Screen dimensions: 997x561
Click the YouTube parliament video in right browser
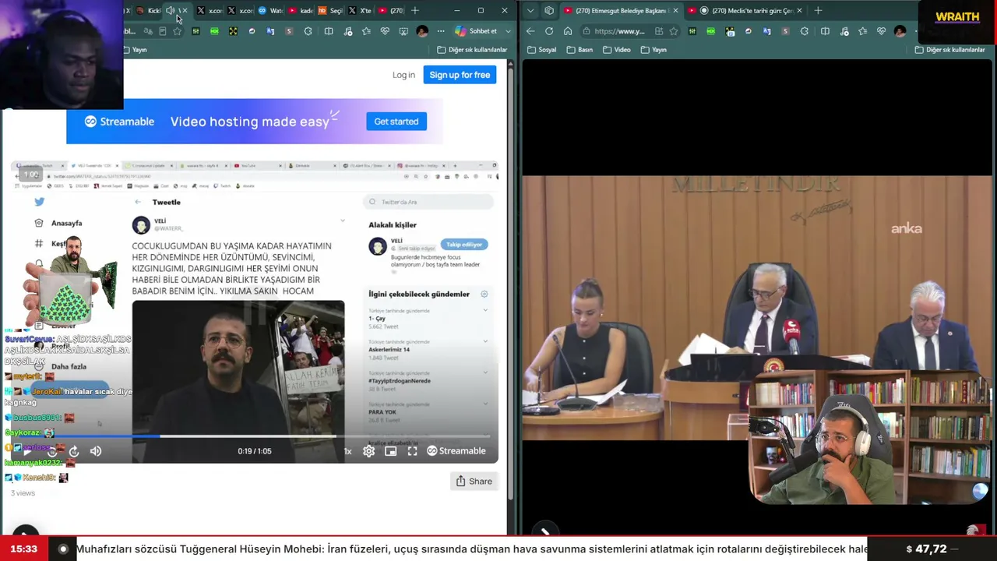[x=757, y=308]
